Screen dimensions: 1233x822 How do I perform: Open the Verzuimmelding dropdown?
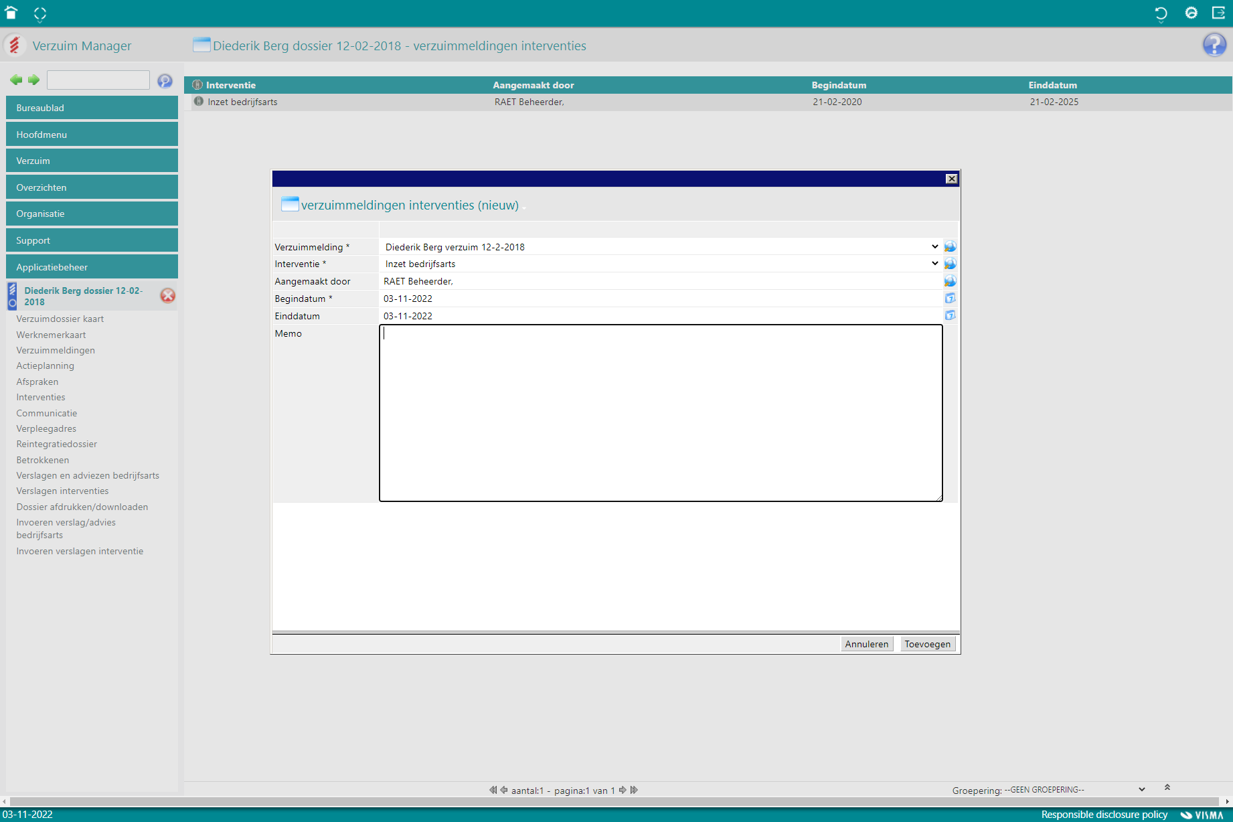661,246
